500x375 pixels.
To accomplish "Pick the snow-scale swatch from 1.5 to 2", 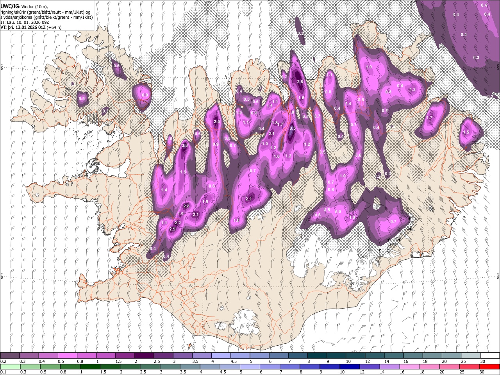I will (x=125, y=355).
